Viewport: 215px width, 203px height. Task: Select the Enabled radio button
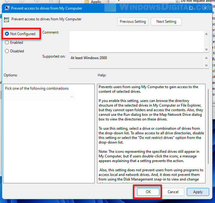(7, 43)
